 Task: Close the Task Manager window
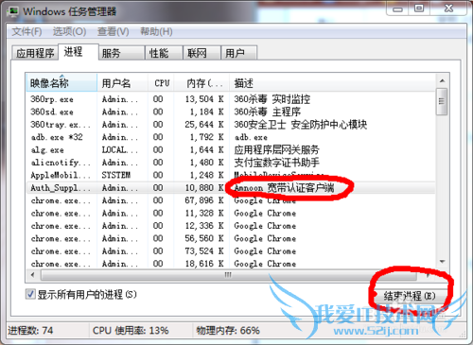click(448, 9)
